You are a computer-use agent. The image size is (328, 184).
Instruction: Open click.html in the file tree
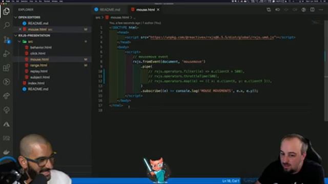point(37,53)
